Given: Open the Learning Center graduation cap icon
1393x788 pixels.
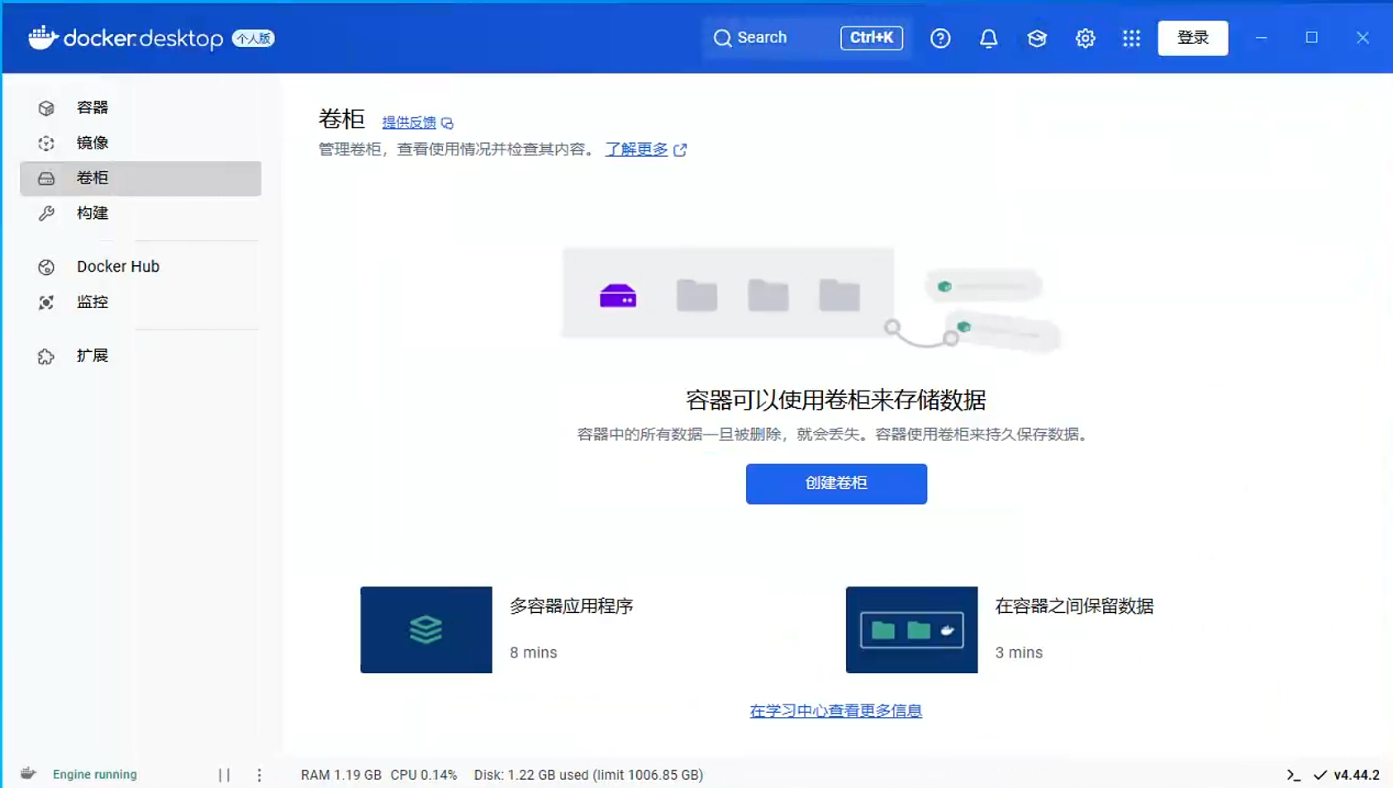Looking at the screenshot, I should tap(1037, 38).
